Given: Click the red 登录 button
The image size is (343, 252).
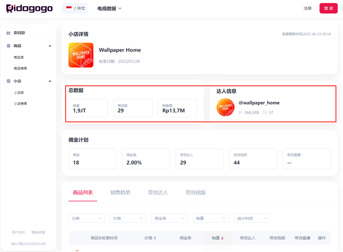Looking at the screenshot, I should click(329, 8).
